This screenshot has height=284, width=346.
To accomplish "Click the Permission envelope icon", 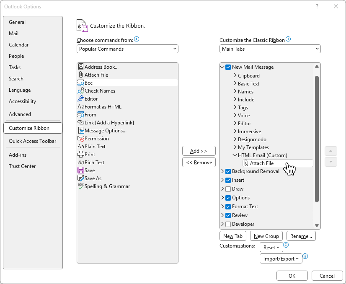I will coord(81,138).
